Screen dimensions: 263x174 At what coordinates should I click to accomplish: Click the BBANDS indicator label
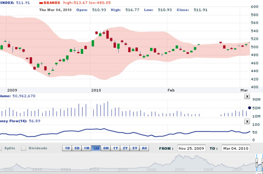pyautogui.click(x=52, y=3)
